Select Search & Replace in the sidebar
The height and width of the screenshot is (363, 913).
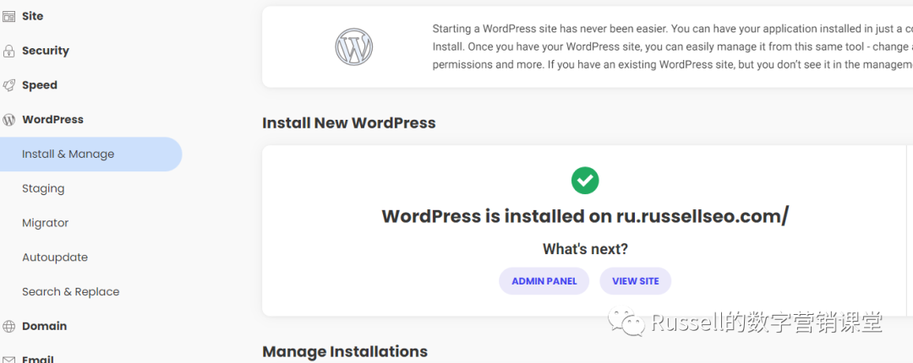coord(71,292)
